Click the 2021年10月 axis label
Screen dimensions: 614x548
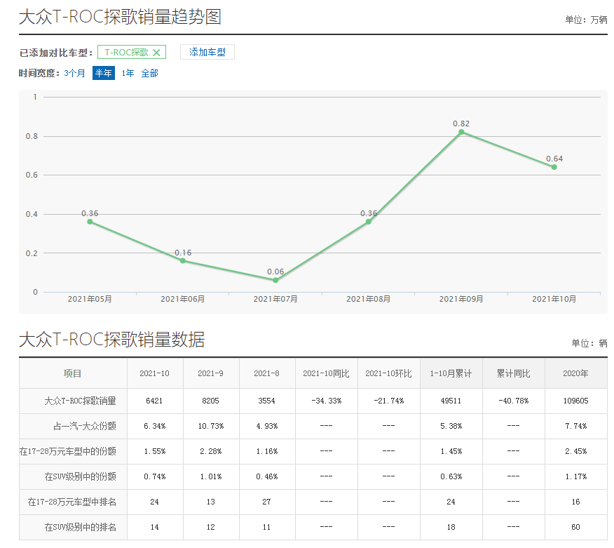click(554, 299)
